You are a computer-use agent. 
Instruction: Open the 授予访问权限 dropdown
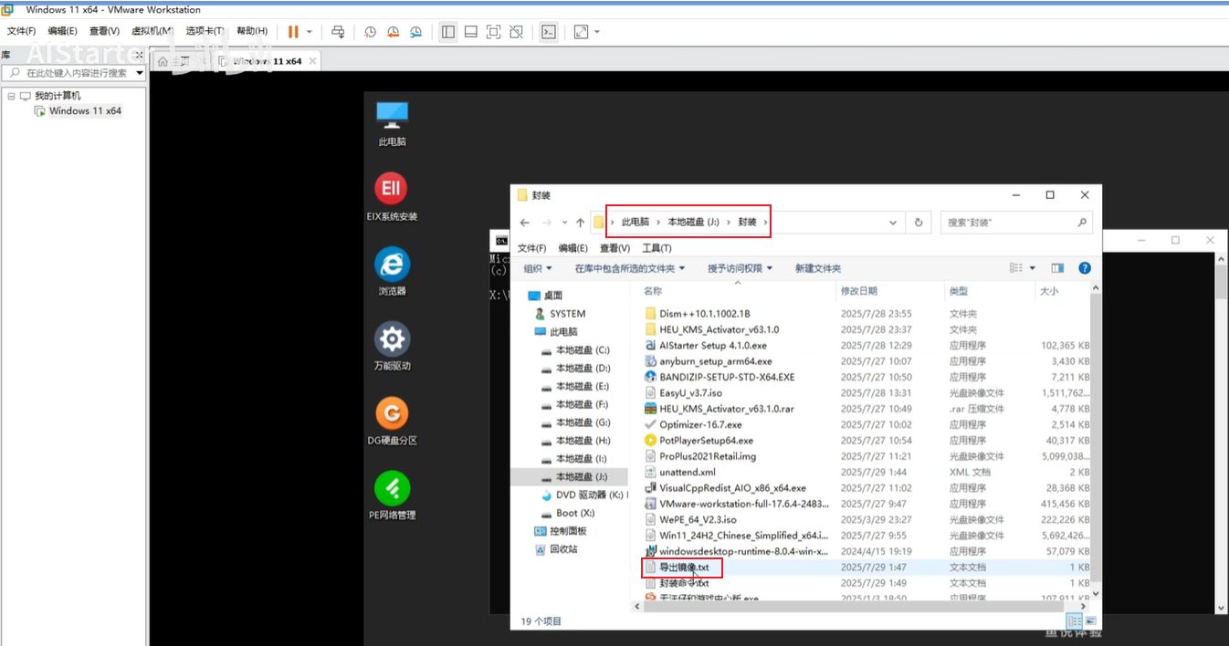pyautogui.click(x=740, y=268)
